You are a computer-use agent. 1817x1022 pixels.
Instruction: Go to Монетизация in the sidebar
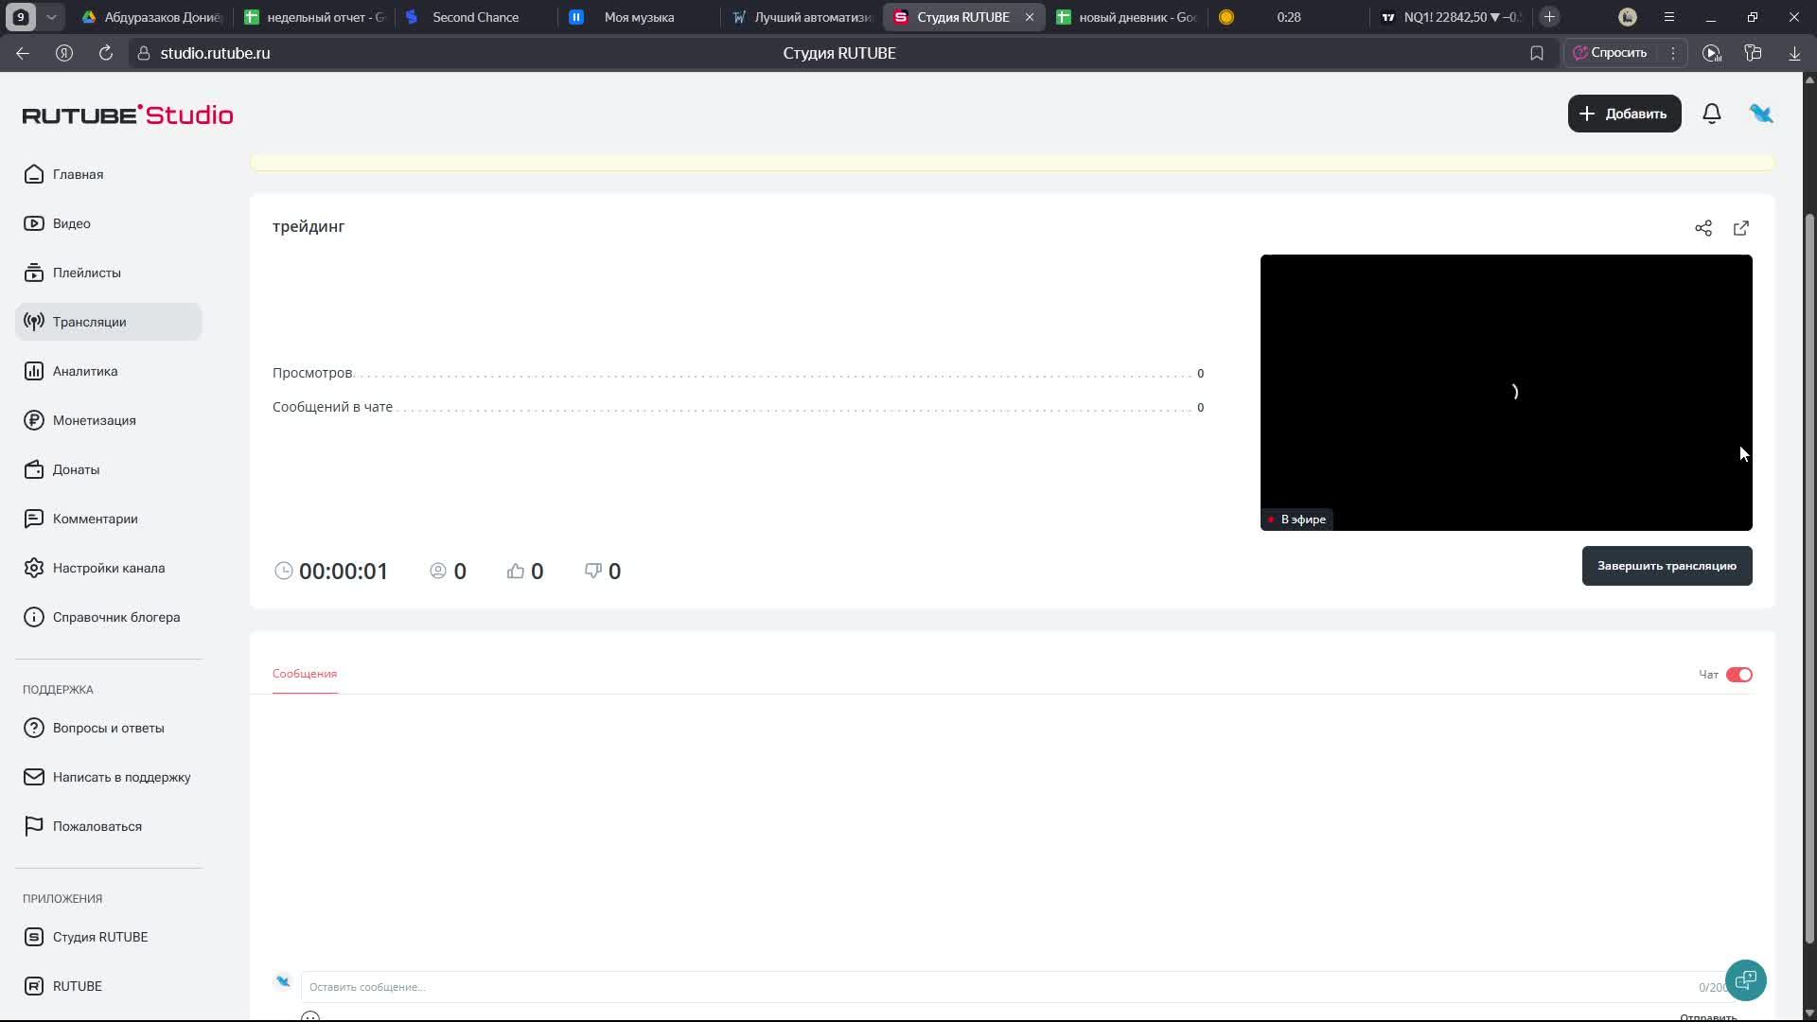[x=94, y=420]
